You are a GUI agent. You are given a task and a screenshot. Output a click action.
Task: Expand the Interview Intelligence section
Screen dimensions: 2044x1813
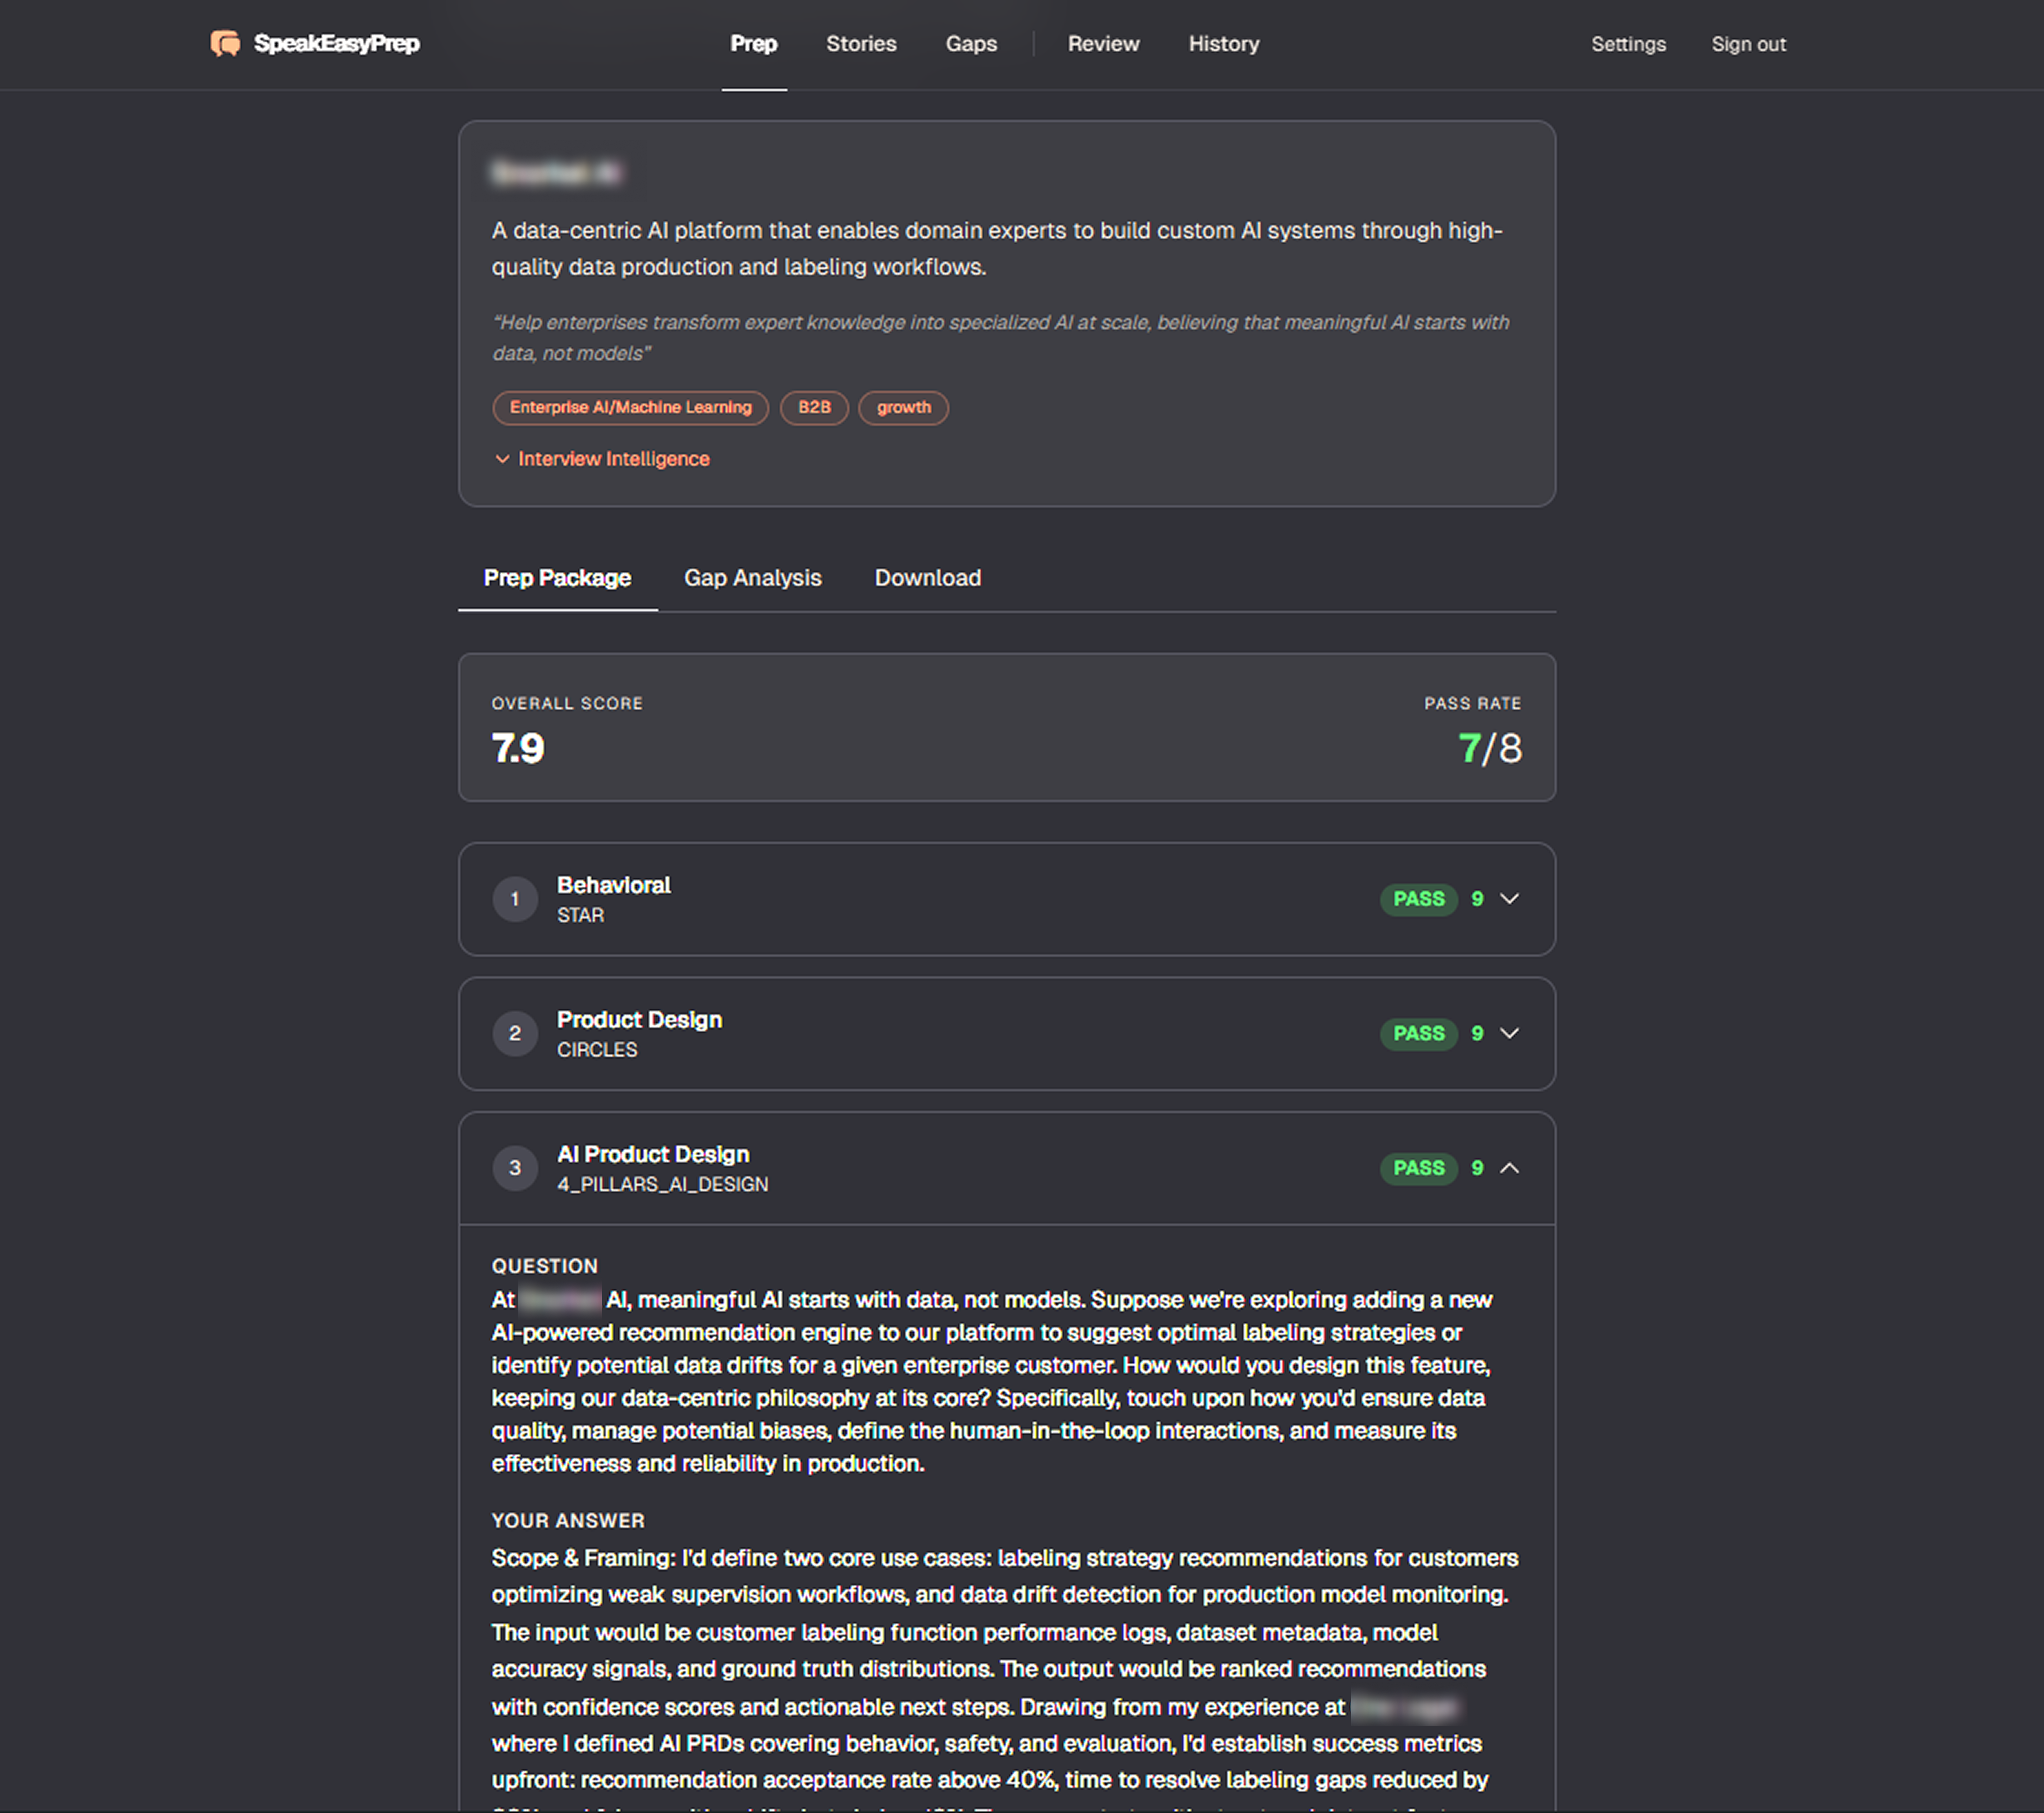[602, 459]
